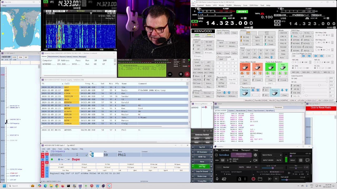Open the Transport menu in SonoBus
Image resolution: width=337 pixels, height=189 pixels.
pyautogui.click(x=246, y=150)
